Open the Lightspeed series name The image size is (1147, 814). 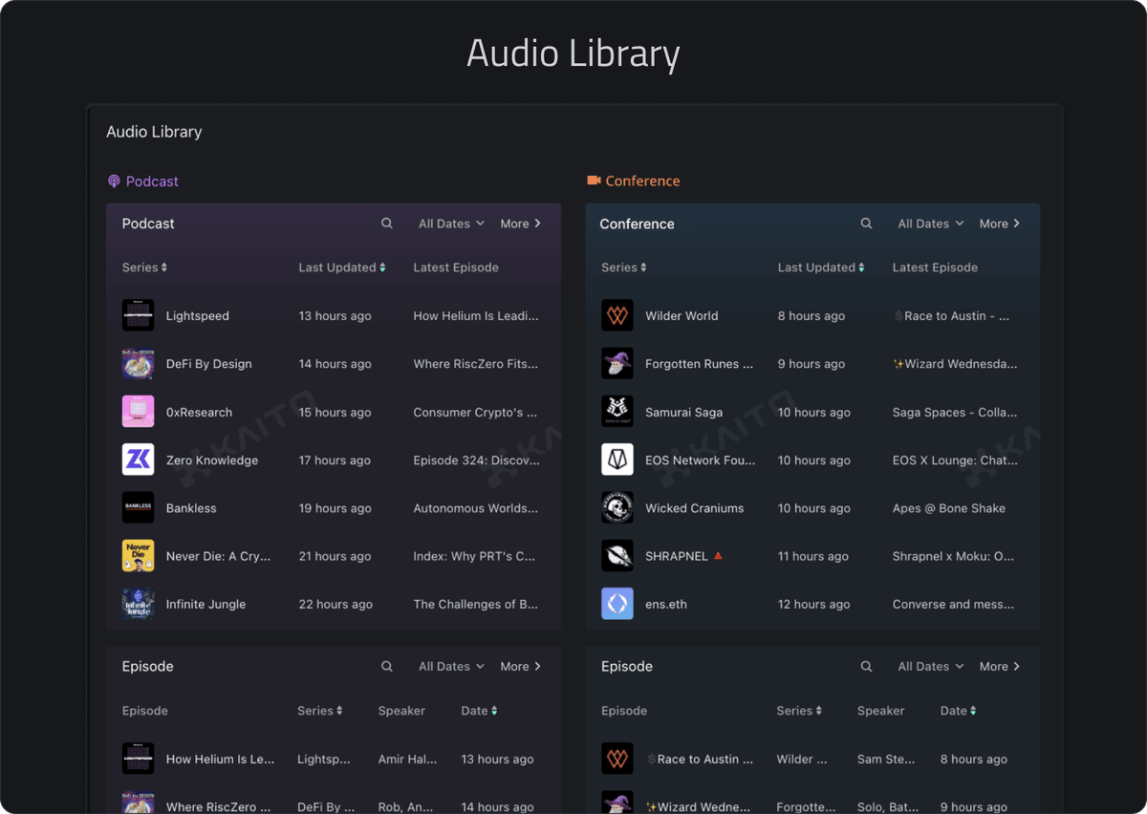tap(198, 316)
